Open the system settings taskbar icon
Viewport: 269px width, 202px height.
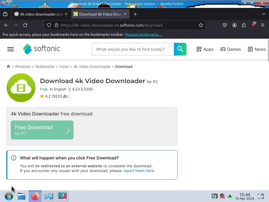point(49,196)
